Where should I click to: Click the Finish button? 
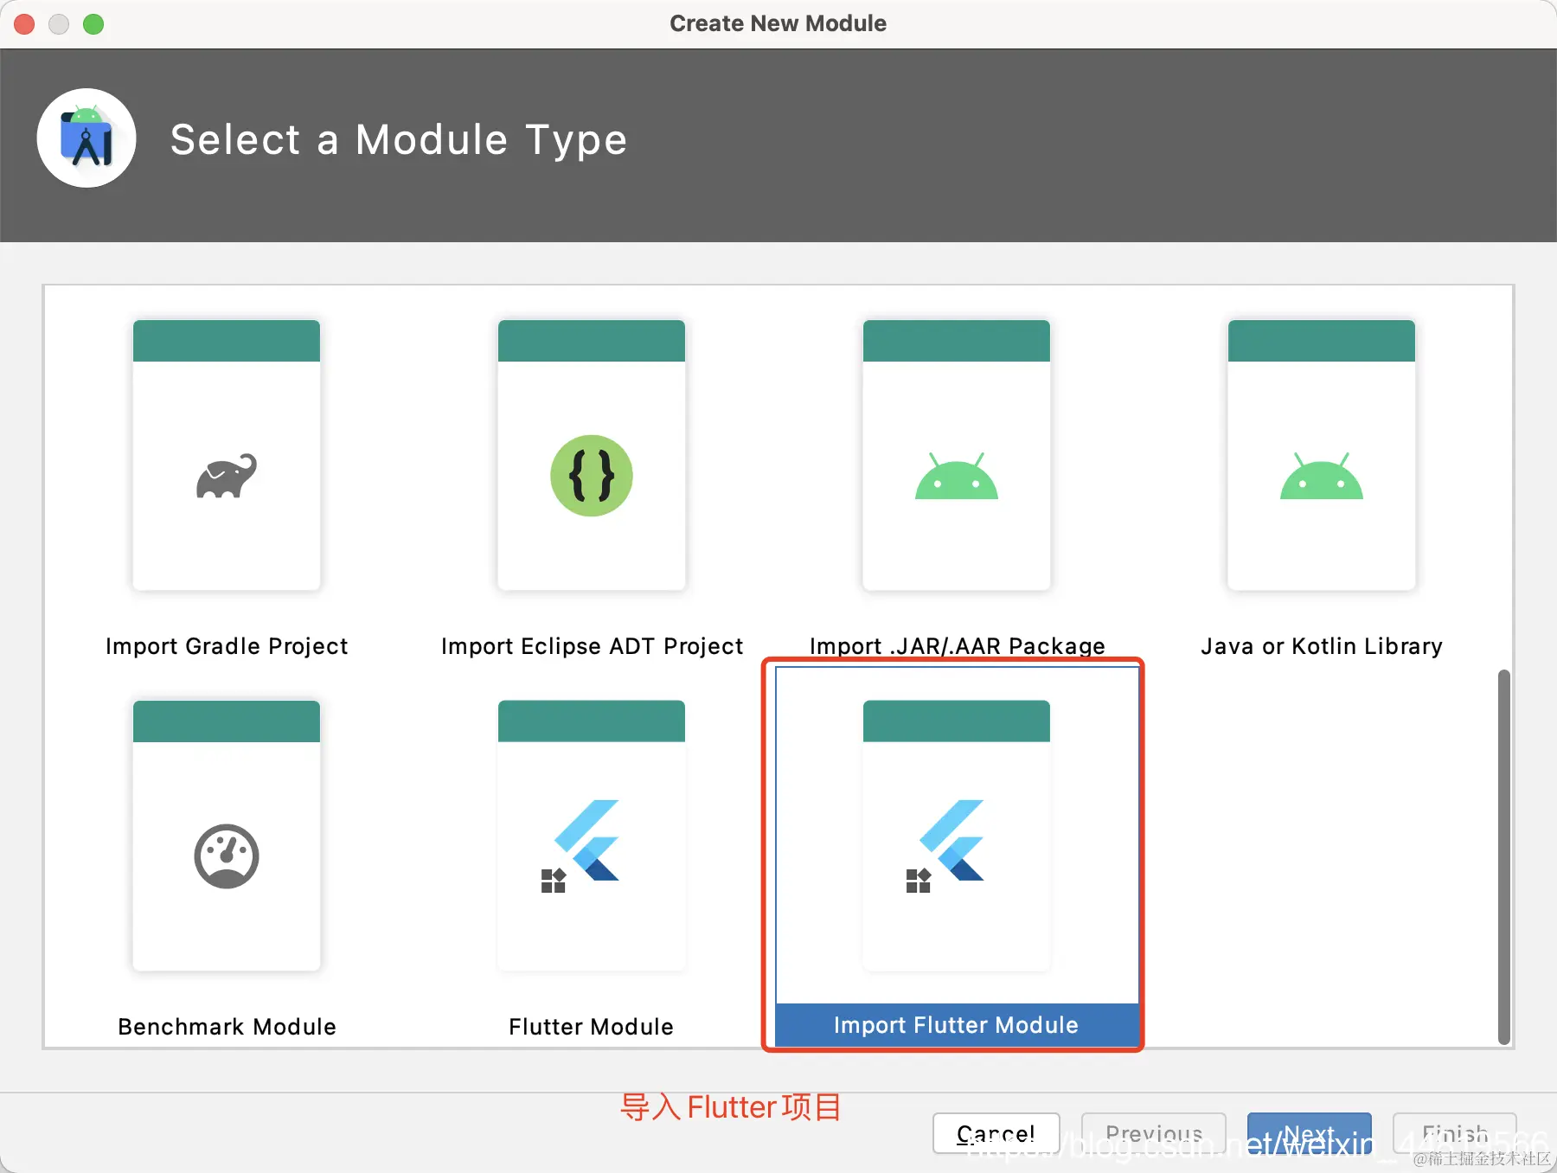[x=1455, y=1133]
